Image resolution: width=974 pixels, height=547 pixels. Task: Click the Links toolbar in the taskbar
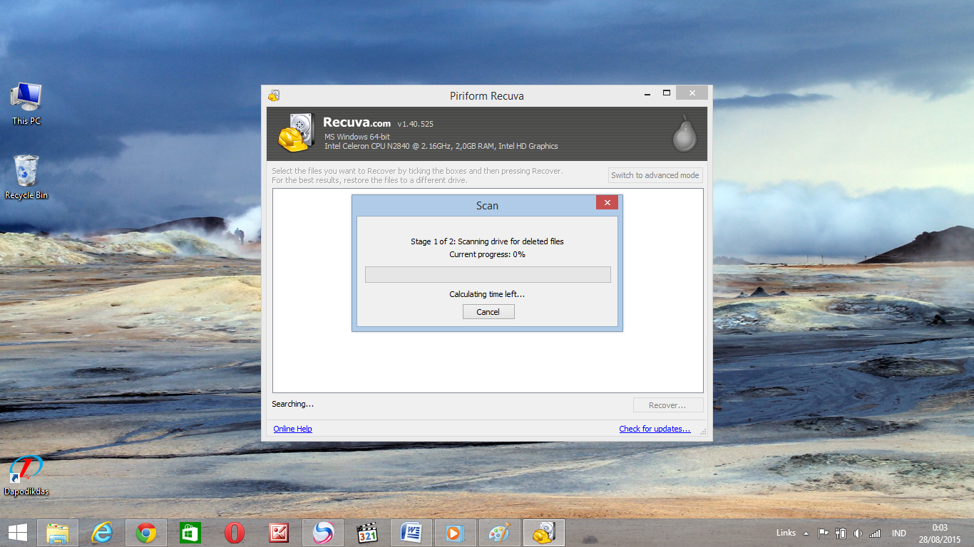[x=786, y=533]
